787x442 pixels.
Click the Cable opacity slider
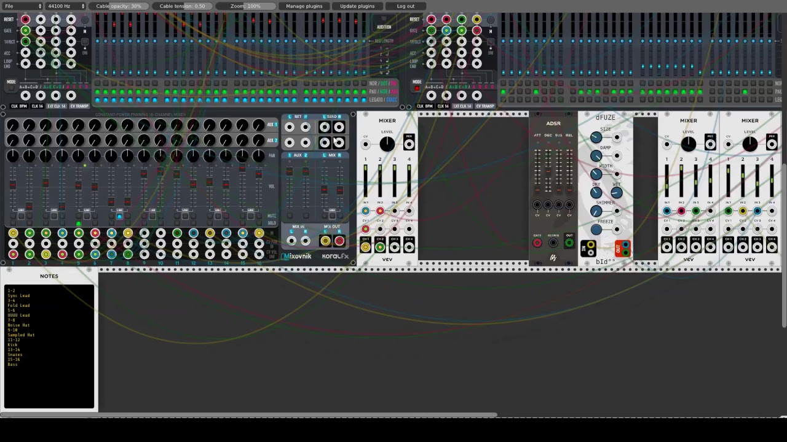point(118,6)
